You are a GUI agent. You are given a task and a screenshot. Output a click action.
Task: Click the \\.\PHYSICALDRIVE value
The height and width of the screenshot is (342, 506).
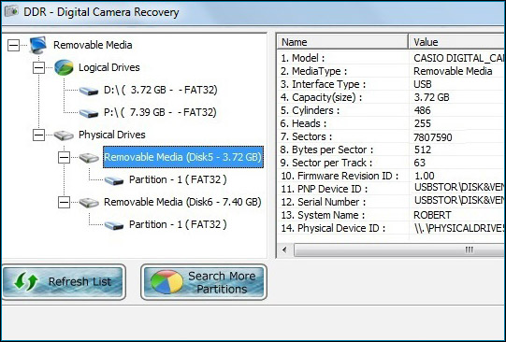pos(459,228)
